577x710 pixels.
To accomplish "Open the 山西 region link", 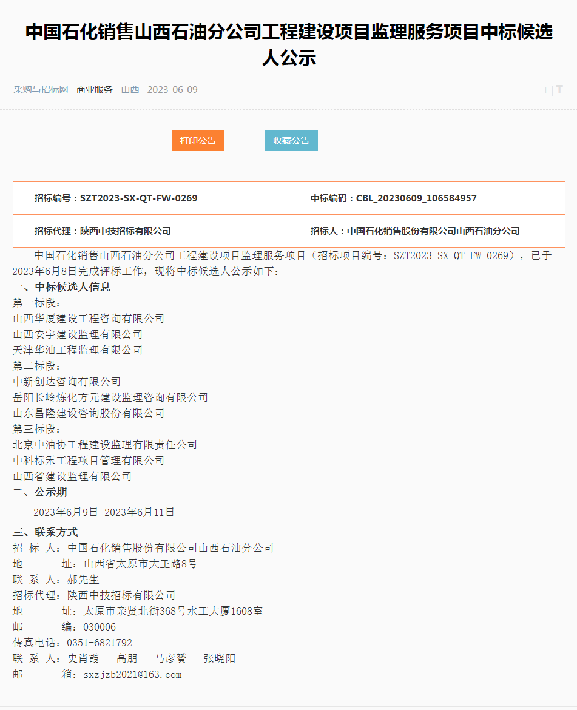I will [x=130, y=90].
